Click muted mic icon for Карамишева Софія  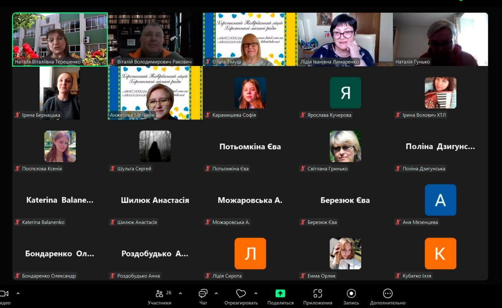pyautogui.click(x=208, y=115)
